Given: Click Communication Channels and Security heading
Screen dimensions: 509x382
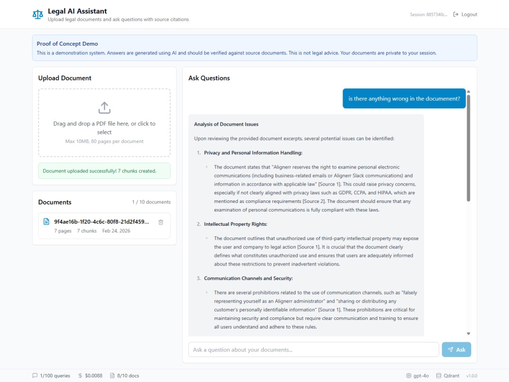Looking at the screenshot, I should tap(248, 278).
